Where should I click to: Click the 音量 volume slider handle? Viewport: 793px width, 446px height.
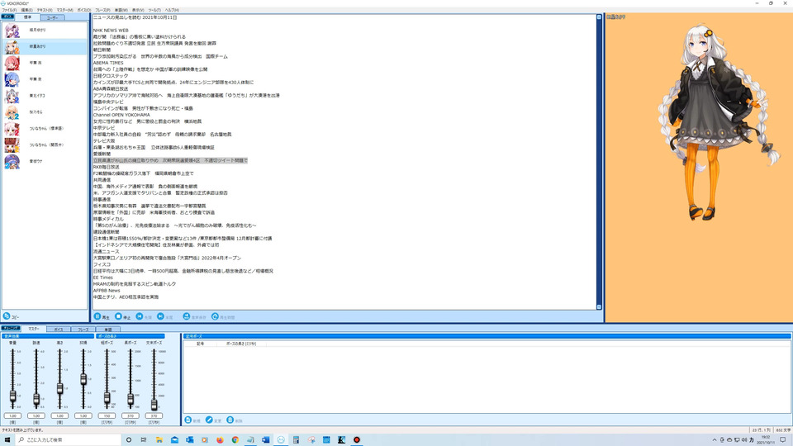[x=12, y=396]
